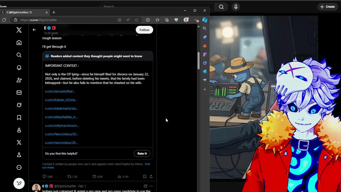Open More options circle in sidebar
The height and width of the screenshot is (192, 341).
(19, 167)
